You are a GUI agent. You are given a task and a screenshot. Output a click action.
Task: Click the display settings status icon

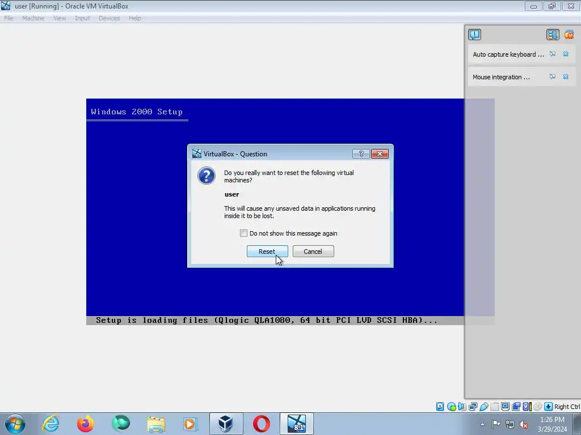pyautogui.click(x=505, y=407)
